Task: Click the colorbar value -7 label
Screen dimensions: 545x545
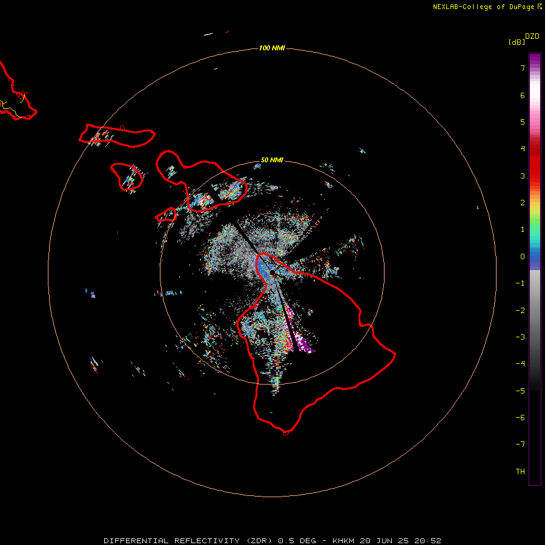Action: pos(520,444)
